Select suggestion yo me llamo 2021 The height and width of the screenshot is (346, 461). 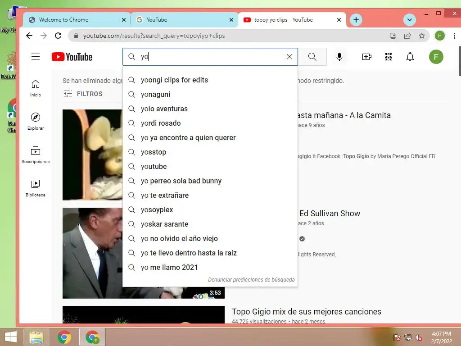click(x=210, y=268)
